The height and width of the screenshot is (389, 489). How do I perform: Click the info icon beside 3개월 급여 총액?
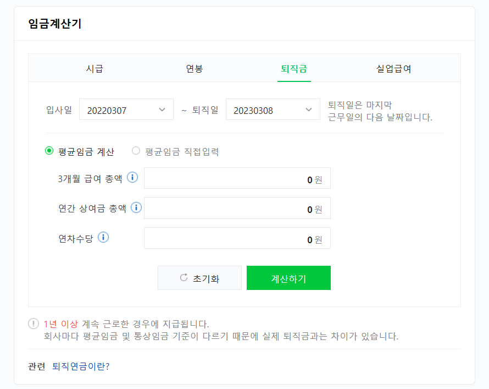pos(131,177)
